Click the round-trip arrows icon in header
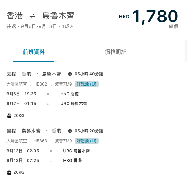Image resolution: width=188 pixels, height=182 pixels. (x=32, y=16)
